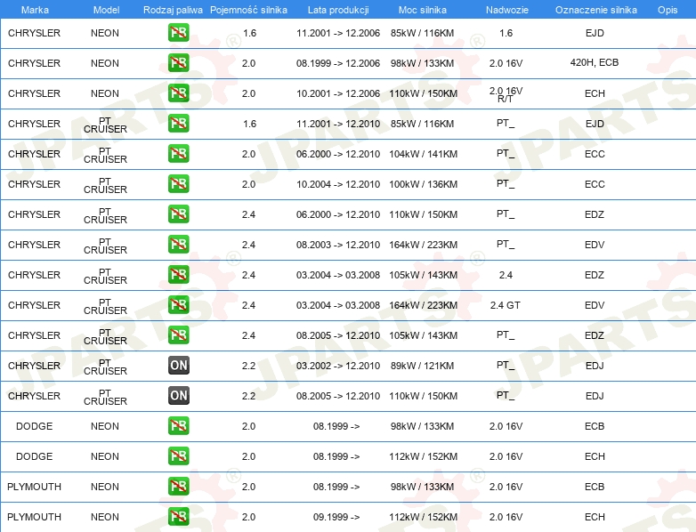Click DODGE brand in 98kW row
The image size is (696, 532).
tap(34, 426)
